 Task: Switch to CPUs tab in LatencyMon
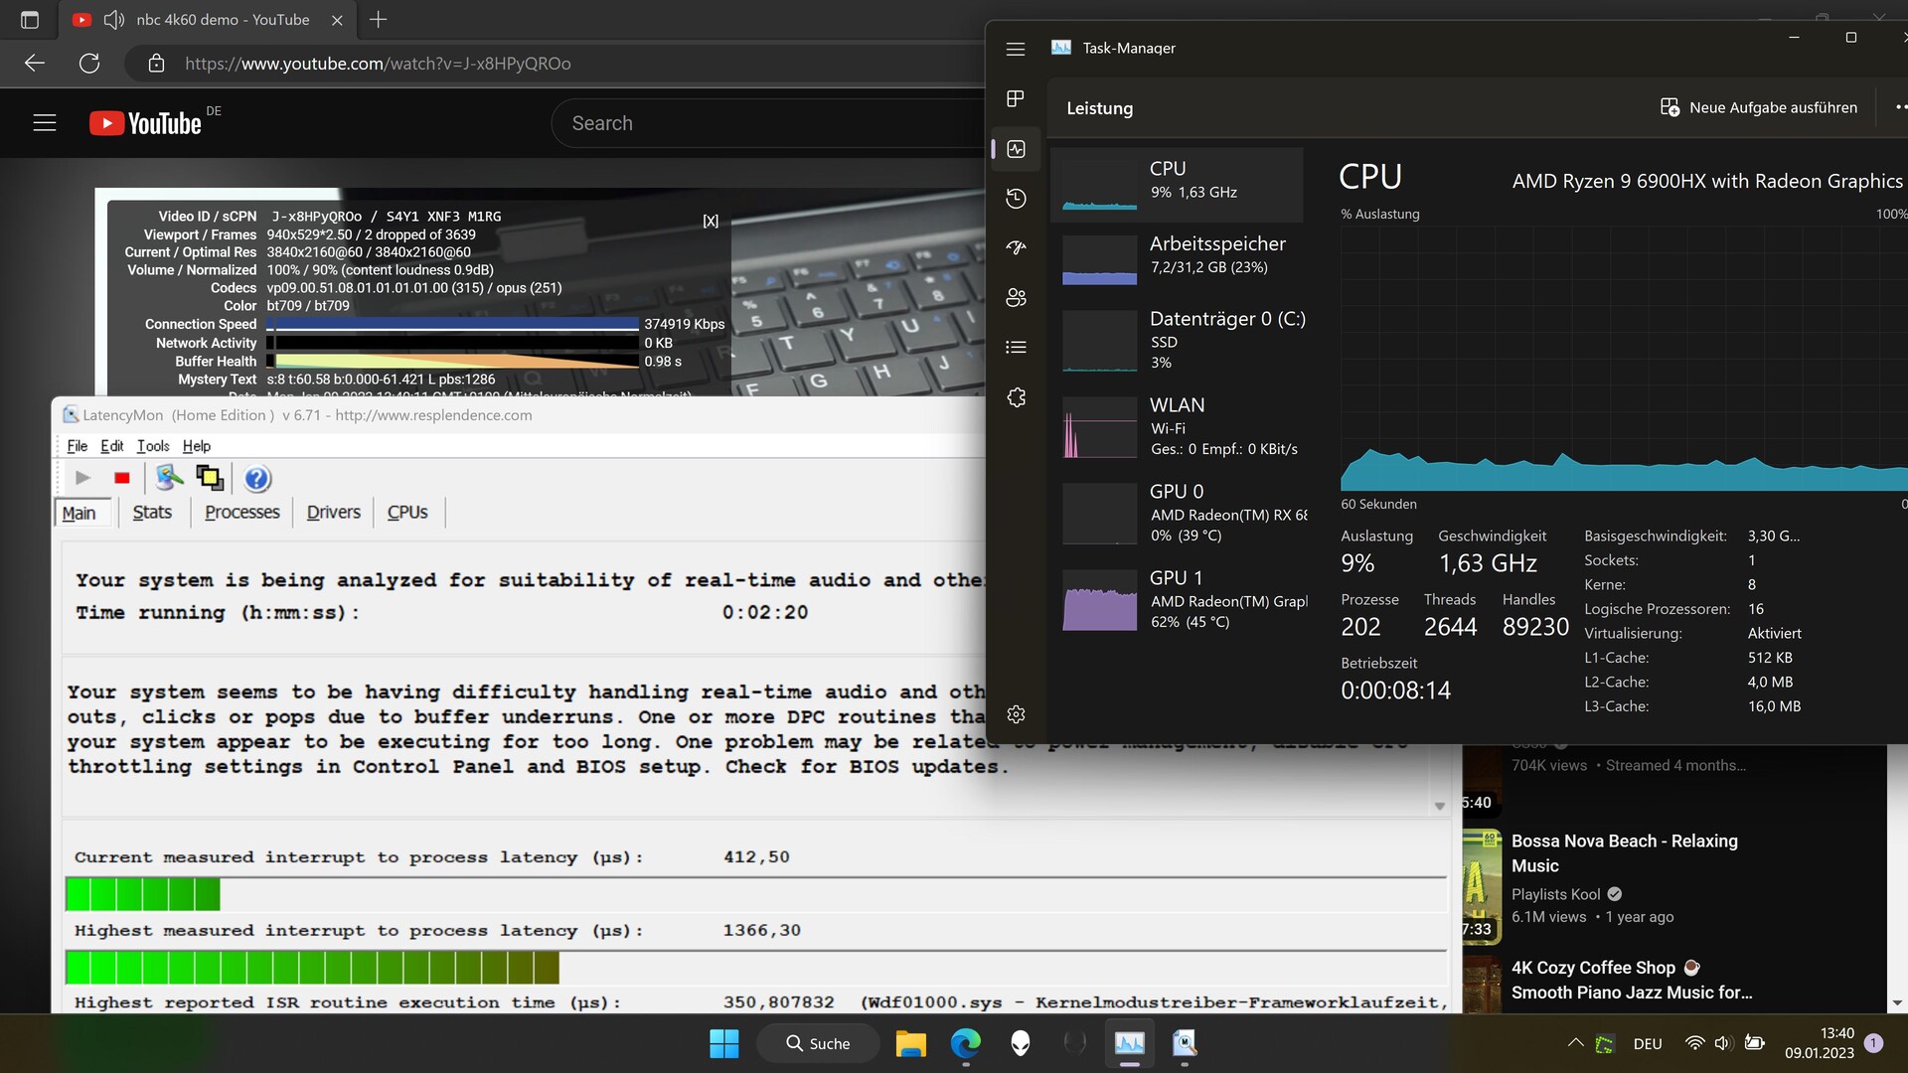pos(407,513)
